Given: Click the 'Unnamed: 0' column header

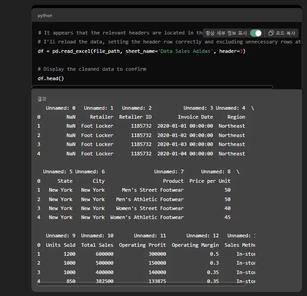Looking at the screenshot, I should tap(60, 108).
